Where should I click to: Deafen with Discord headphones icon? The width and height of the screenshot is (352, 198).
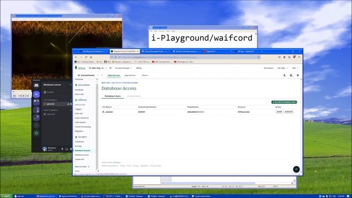[x=67, y=149]
